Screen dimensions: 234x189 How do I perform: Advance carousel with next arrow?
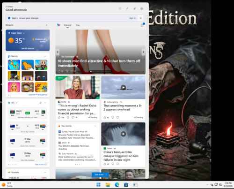tap(143, 52)
